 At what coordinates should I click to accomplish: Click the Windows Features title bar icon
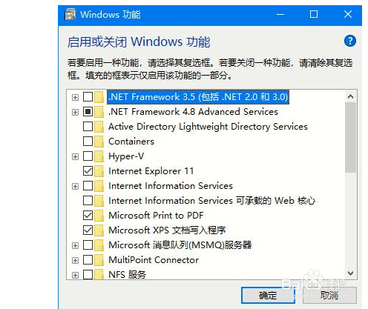(70, 14)
